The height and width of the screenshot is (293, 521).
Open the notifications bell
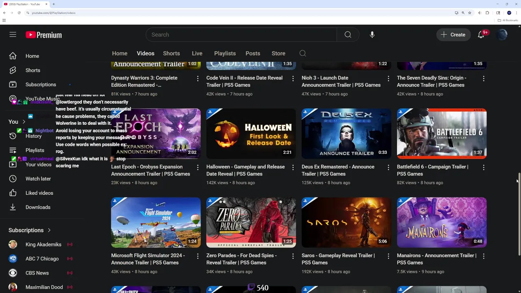[x=481, y=35]
